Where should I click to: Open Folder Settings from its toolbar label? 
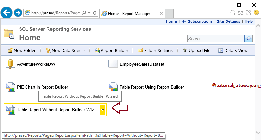[x=158, y=51]
